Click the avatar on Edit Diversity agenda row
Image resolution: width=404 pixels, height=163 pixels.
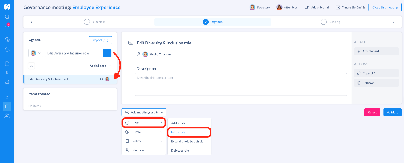click(107, 79)
